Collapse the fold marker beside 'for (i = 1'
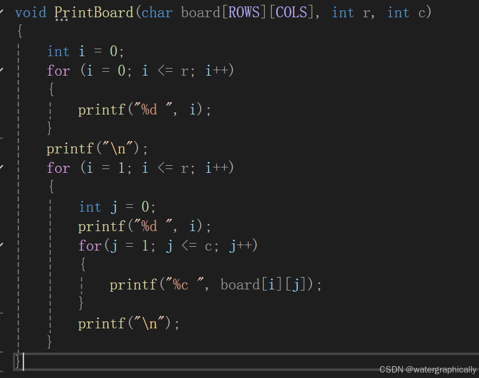This screenshot has width=479, height=378. 2,167
